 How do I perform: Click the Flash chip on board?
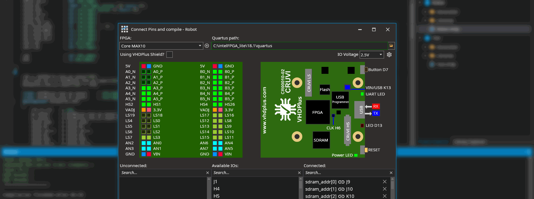[x=325, y=90]
